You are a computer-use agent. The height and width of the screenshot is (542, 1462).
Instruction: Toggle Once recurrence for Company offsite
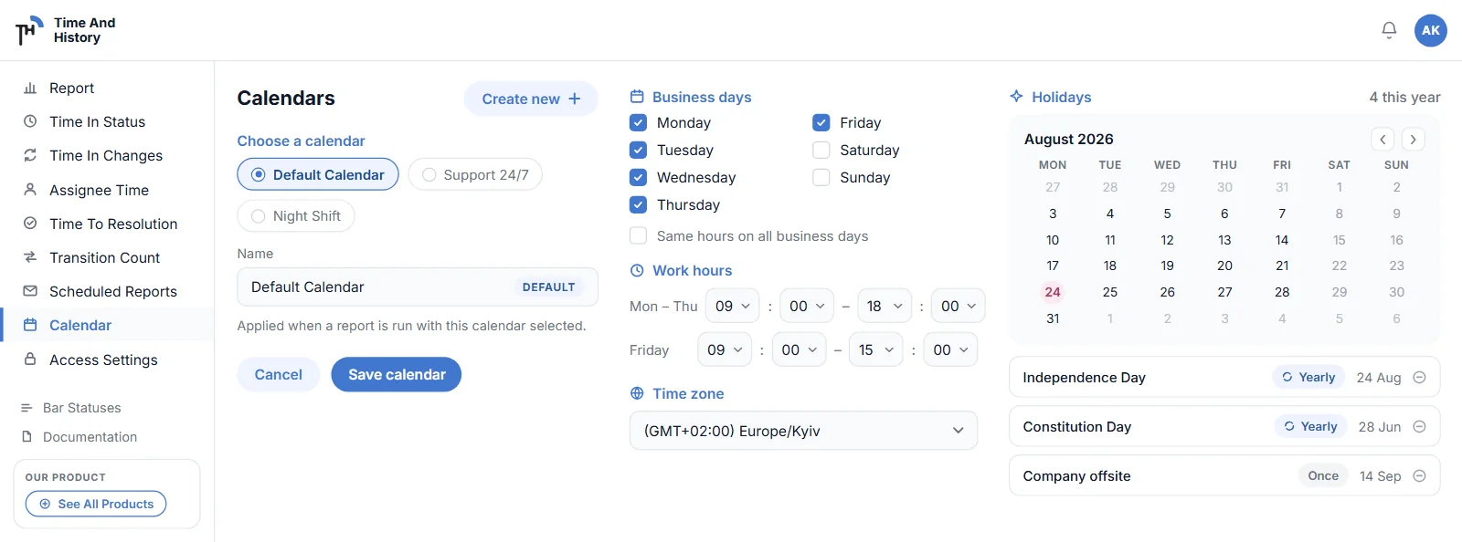coord(1323,476)
